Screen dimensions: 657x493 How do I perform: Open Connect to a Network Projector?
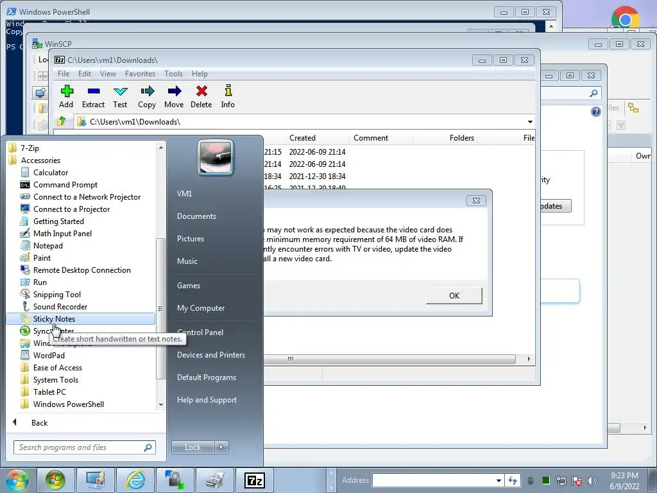point(87,196)
